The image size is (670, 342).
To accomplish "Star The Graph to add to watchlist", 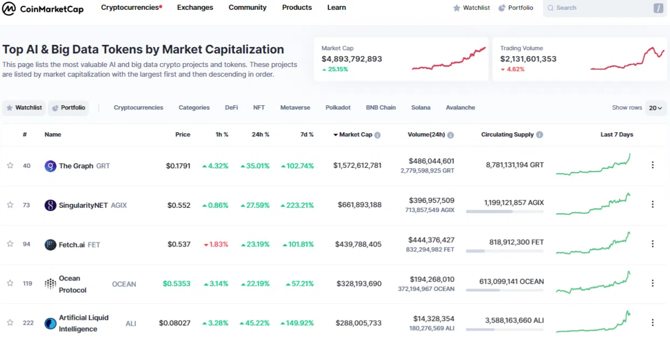I will pos(10,166).
